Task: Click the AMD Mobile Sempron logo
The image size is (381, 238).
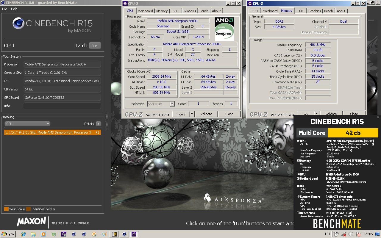Action: pos(225,29)
